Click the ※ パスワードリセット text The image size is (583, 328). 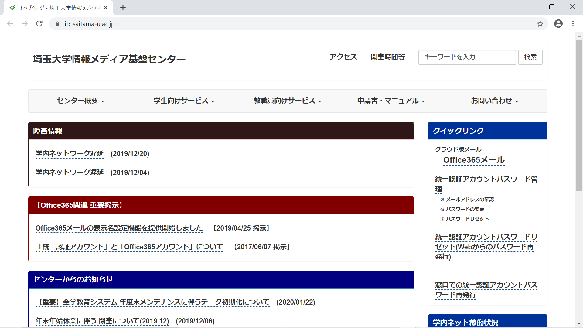click(x=464, y=219)
